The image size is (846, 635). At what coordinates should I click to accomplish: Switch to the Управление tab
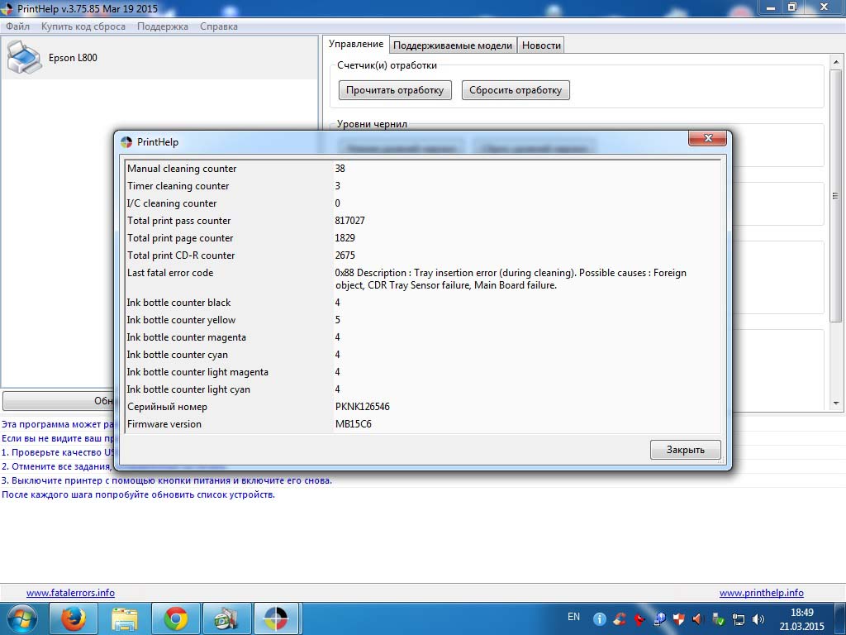pos(355,45)
